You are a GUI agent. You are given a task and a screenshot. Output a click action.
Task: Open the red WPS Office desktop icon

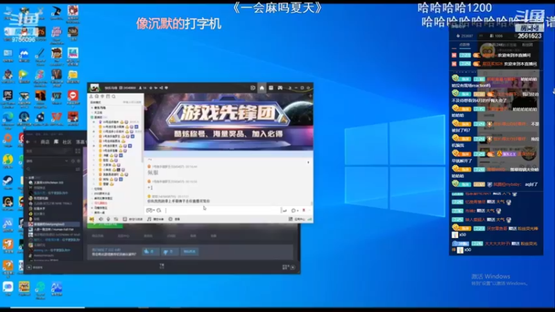point(57,117)
